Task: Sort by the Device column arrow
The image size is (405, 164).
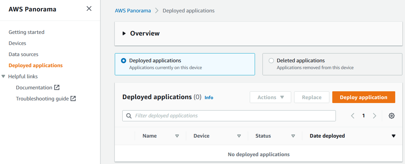Action: click(239, 136)
